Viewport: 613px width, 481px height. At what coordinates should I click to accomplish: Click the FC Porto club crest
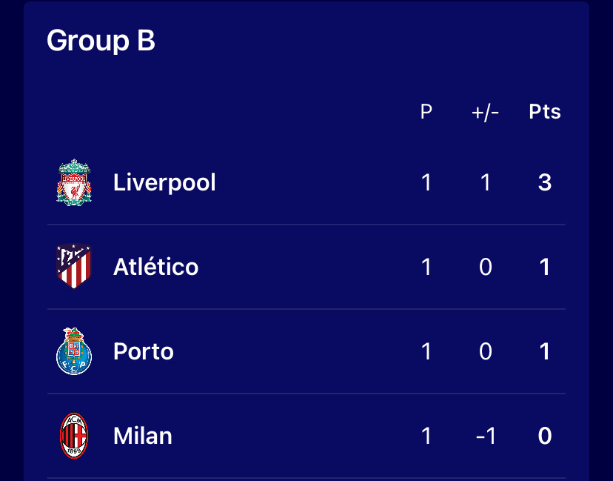click(74, 351)
